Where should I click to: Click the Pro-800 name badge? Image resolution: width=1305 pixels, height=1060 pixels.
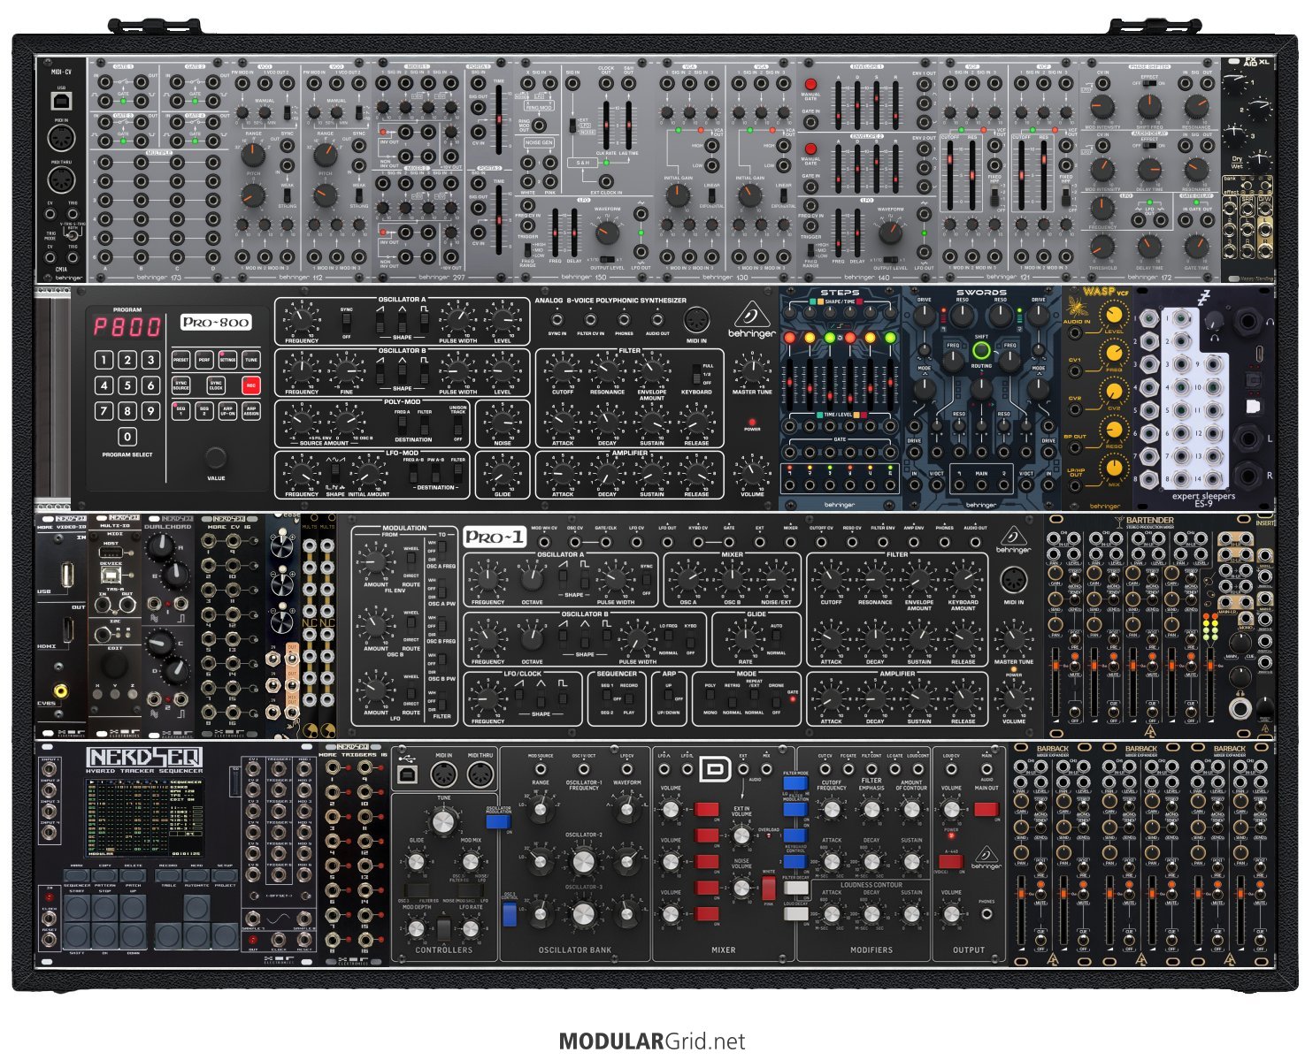point(216,322)
